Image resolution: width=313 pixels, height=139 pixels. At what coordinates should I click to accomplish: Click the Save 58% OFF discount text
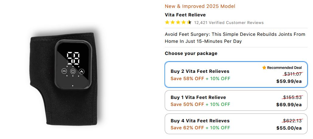tap(187, 79)
